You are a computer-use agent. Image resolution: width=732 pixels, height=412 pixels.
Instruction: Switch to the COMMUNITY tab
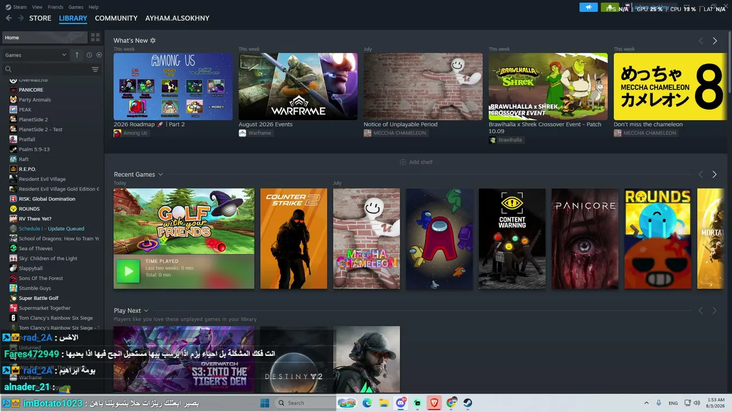(116, 18)
